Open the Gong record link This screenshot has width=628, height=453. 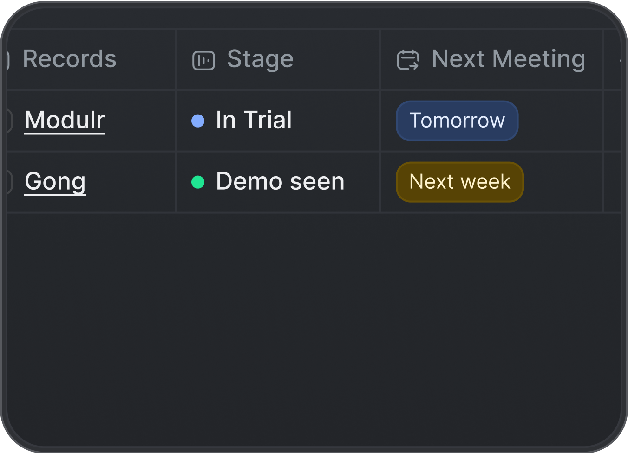[55, 181]
